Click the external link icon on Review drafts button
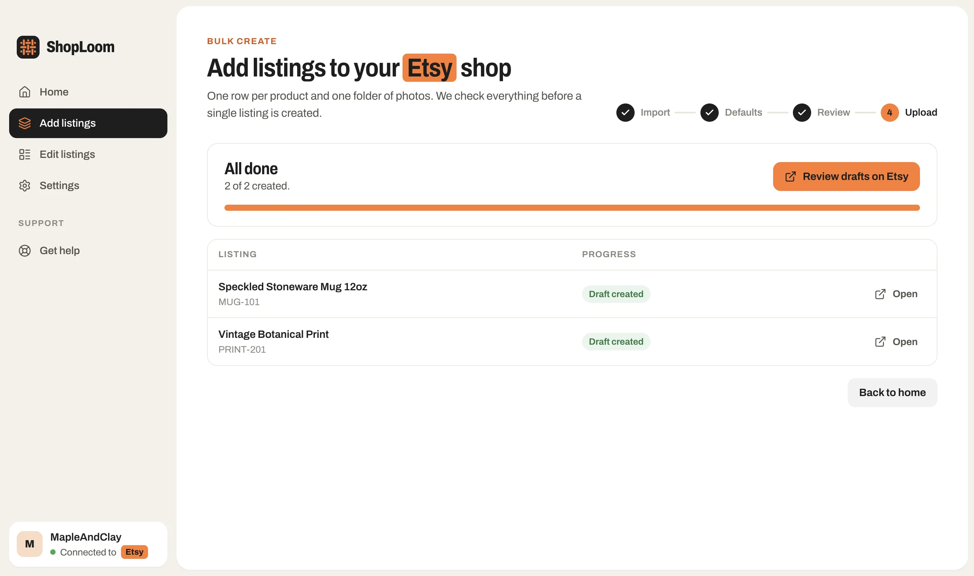The width and height of the screenshot is (974, 576). (x=791, y=177)
